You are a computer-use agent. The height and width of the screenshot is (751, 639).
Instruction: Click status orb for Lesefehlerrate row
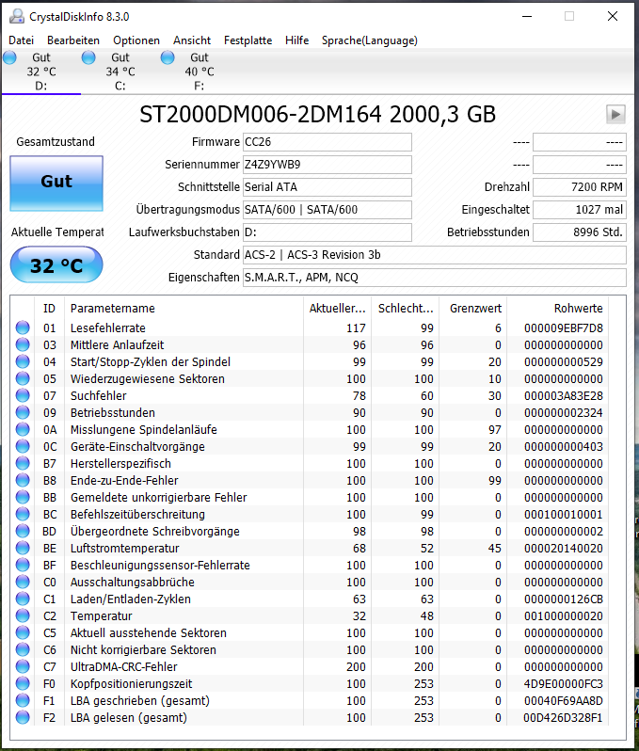[x=23, y=328]
